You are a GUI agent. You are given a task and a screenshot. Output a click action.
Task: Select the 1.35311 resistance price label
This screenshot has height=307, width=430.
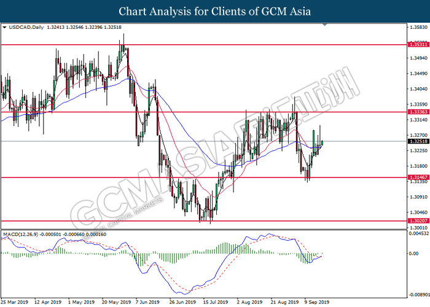pyautogui.click(x=418, y=44)
